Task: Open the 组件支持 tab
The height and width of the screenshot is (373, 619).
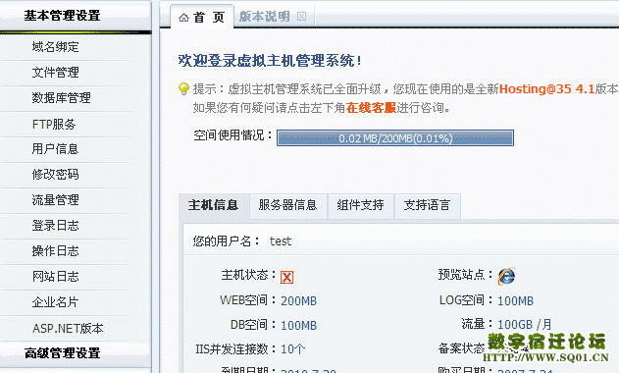Action: coord(360,205)
